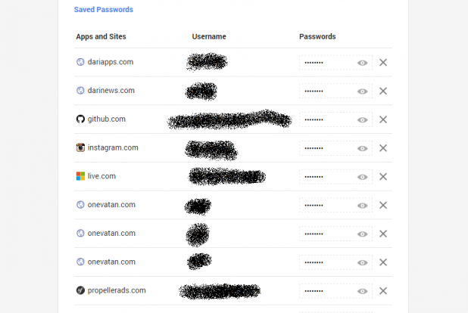Remove saved github.com credentials

point(383,119)
